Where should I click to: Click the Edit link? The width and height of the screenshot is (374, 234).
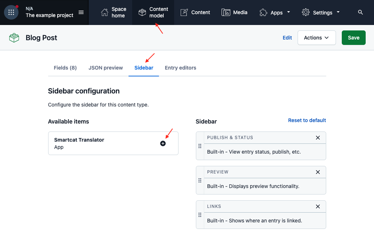tap(287, 38)
